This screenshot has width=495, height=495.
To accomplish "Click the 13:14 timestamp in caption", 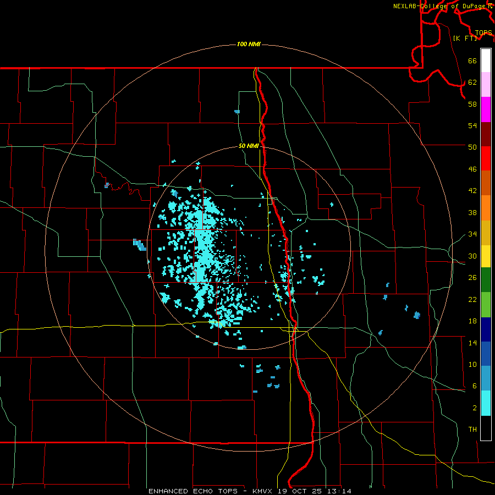I will click(x=339, y=491).
